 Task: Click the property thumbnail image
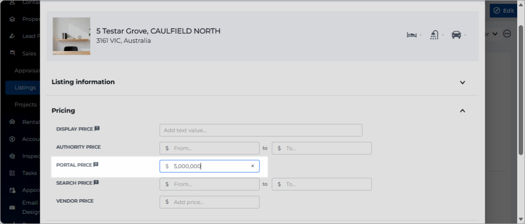click(x=71, y=36)
